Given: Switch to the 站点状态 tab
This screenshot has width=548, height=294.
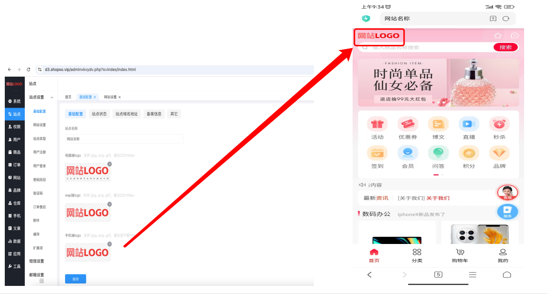Looking at the screenshot, I should point(99,114).
